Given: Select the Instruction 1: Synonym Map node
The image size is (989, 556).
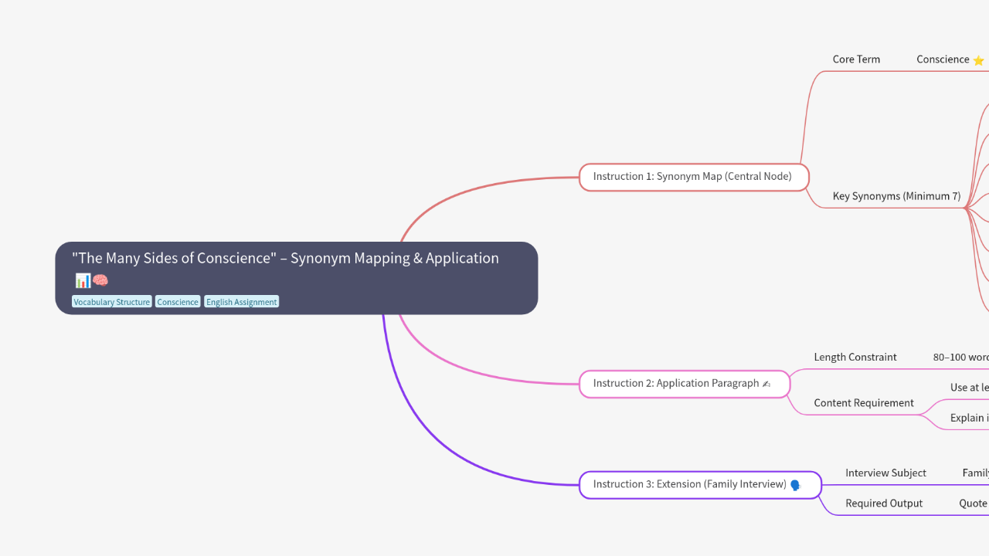Looking at the screenshot, I should click(x=693, y=177).
